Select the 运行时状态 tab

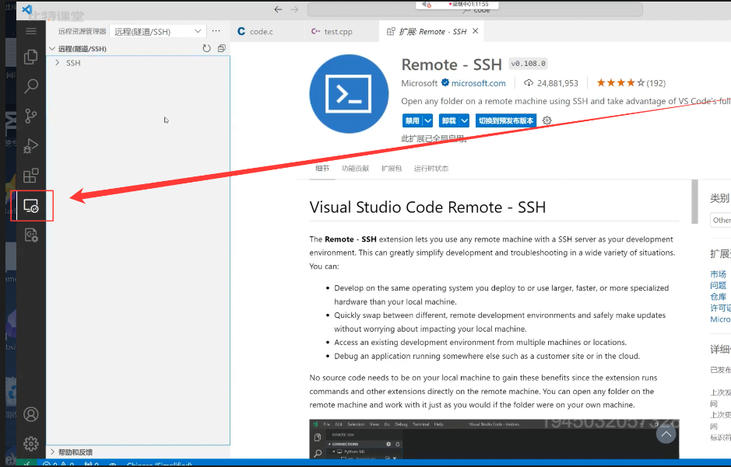click(431, 168)
